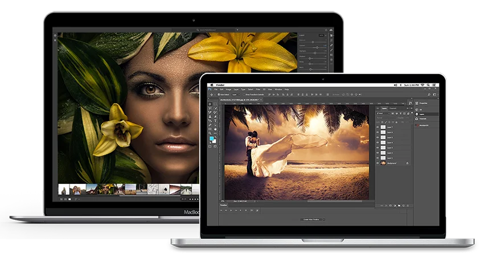Viewport: 484px width, 258px height.
Task: Open layer style fx icon
Action: pos(386,206)
